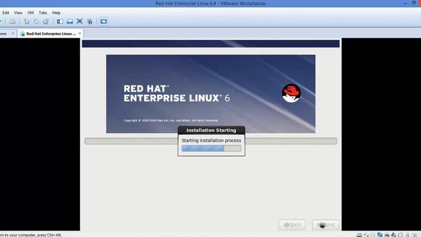
Task: Open the VM menu
Action: point(31,13)
